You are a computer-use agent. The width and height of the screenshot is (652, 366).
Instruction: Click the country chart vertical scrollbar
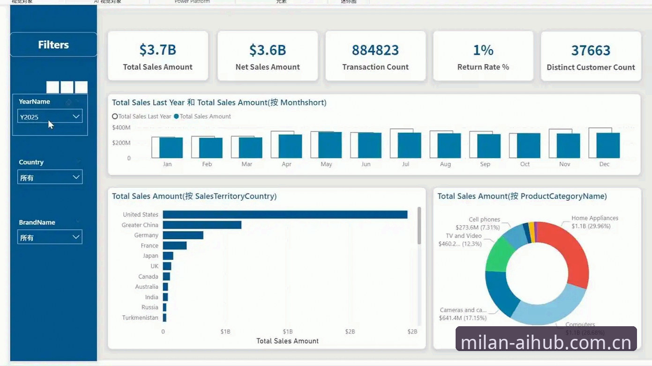[x=420, y=226]
